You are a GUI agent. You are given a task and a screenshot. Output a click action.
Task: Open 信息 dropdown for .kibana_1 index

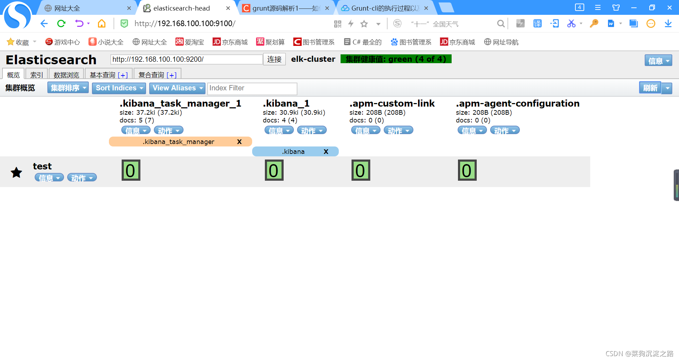[279, 130]
